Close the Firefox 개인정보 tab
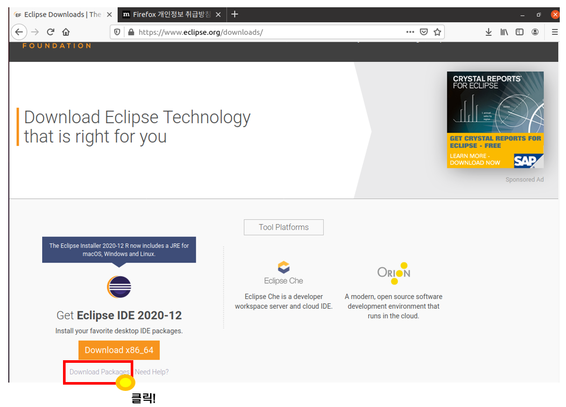This screenshot has height=407, width=566. coord(218,15)
